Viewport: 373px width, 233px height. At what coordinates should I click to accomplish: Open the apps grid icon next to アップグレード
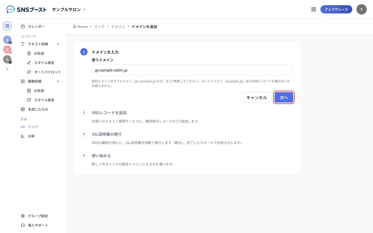314,9
